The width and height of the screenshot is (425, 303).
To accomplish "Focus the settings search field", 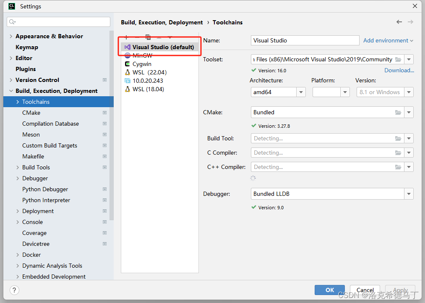I will click(59, 22).
